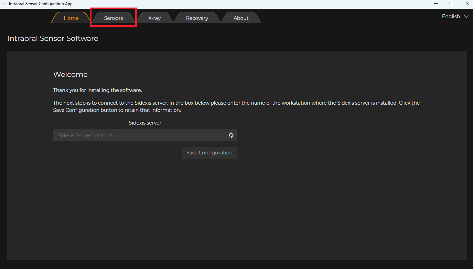Viewport: 473px width, 269px height.
Task: Click the app icon in title bar
Action: coord(4,3)
